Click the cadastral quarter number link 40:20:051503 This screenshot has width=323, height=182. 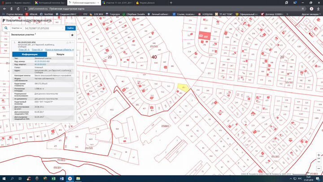click(x=41, y=65)
